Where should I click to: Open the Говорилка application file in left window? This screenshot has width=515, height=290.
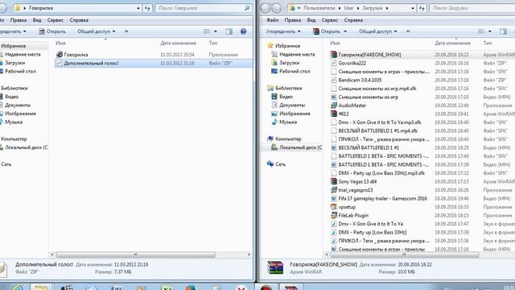pyautogui.click(x=76, y=55)
